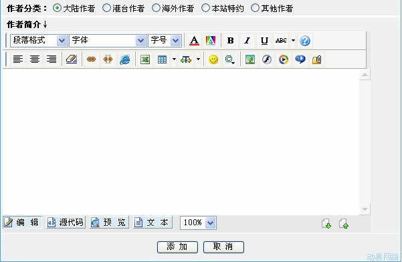Viewport: 402px width, 262px height.
Task: Insert a picture using the image icon
Action: coord(250,59)
